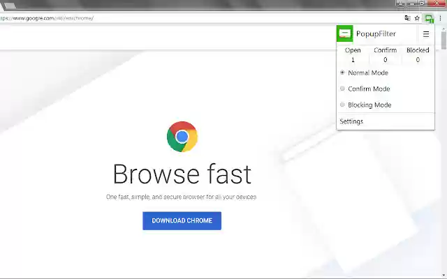The height and width of the screenshot is (279, 447).
Task: Open the PopupFilter hamburger menu
Action: [x=426, y=34]
